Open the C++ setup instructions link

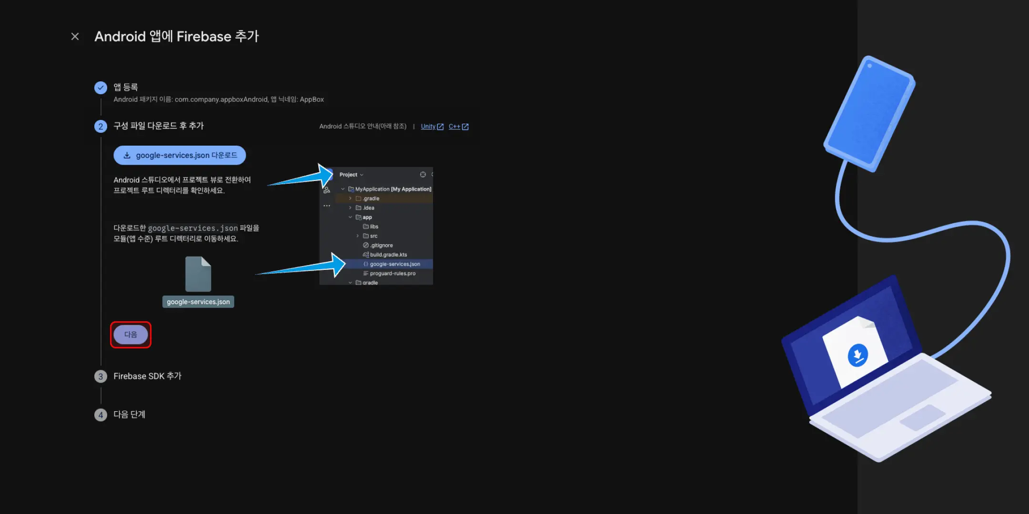pos(459,126)
